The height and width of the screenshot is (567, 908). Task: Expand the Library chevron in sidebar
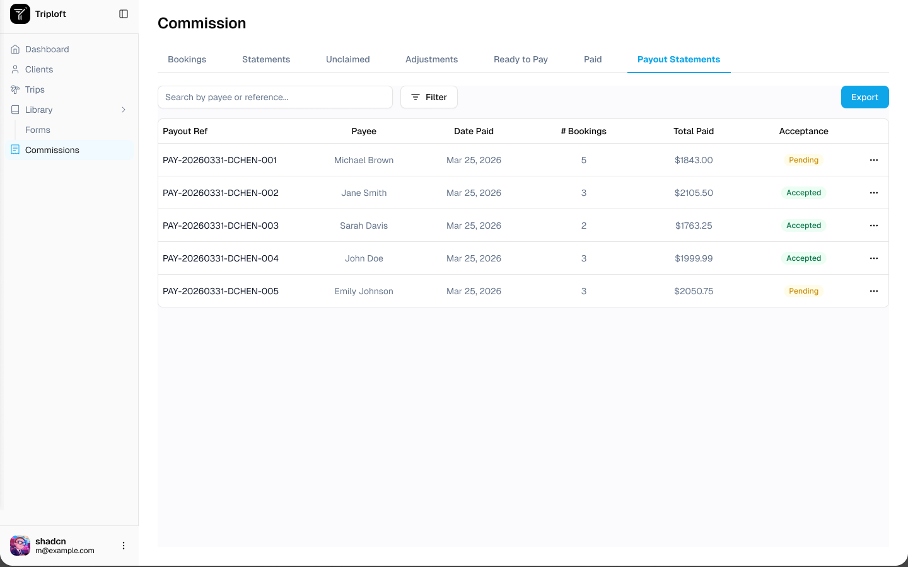coord(124,110)
